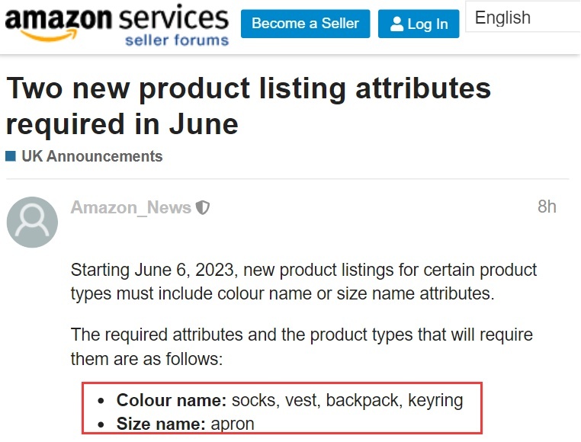
Task: Click the 8h post timestamp
Action: pyautogui.click(x=547, y=207)
